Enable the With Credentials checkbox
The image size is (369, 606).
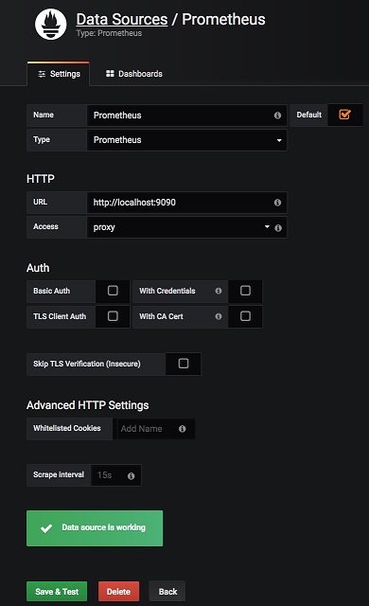[245, 291]
